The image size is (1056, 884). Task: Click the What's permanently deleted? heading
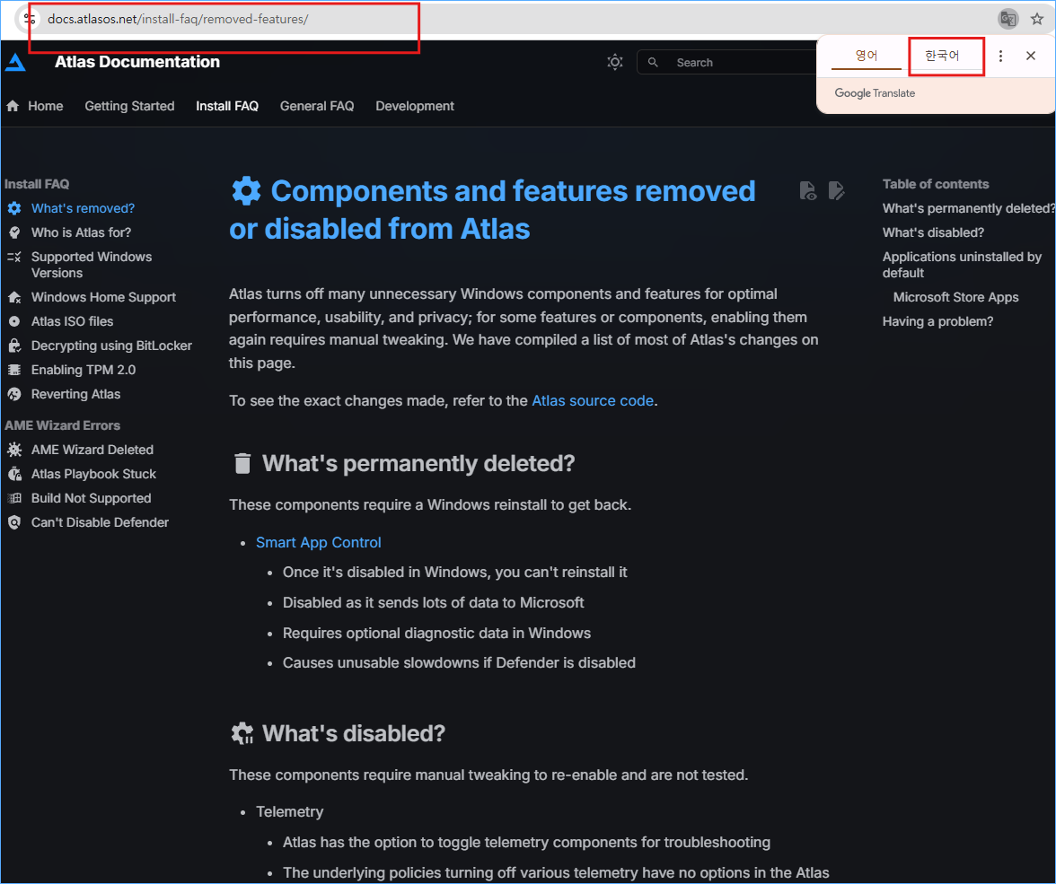(418, 464)
